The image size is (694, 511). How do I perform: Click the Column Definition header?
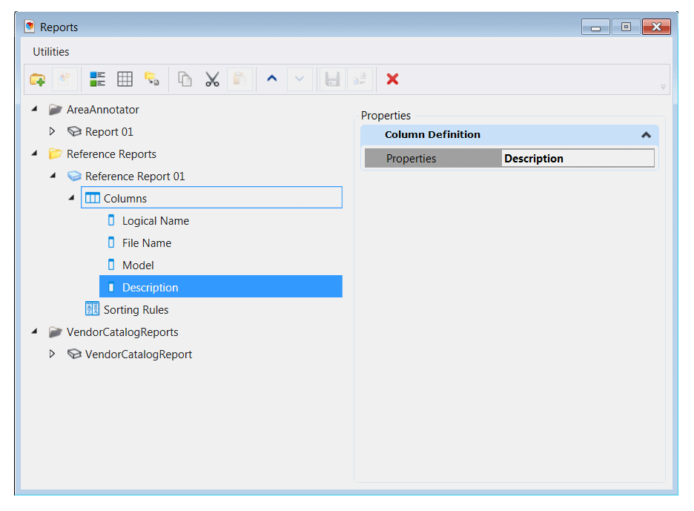tap(510, 135)
